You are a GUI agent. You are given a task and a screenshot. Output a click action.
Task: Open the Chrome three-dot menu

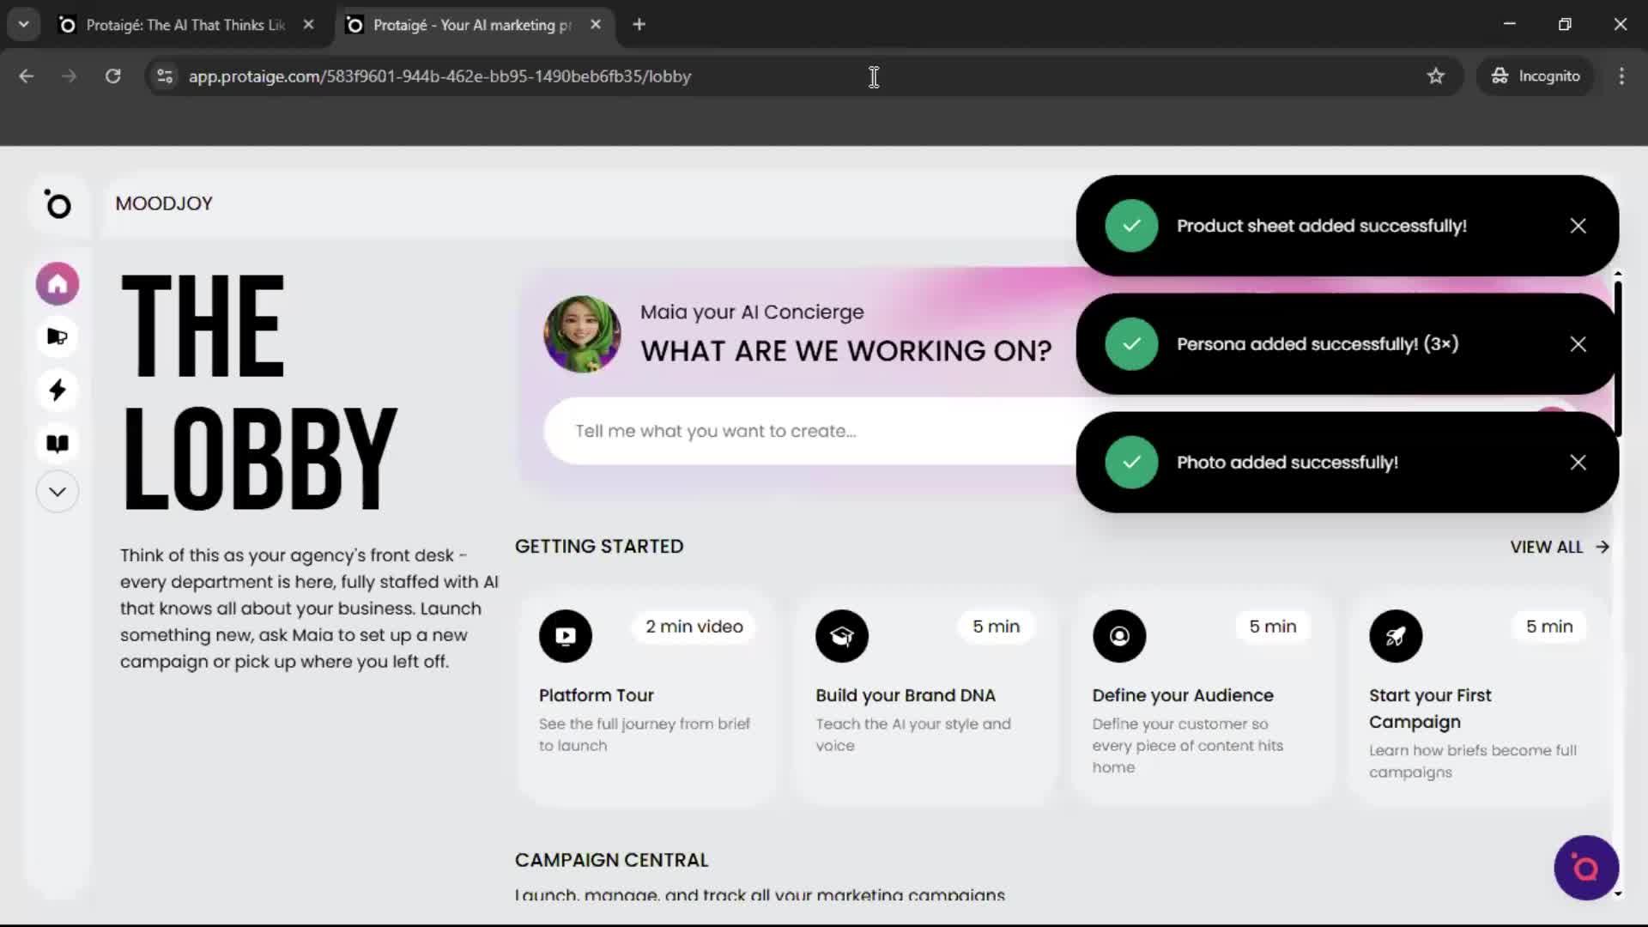tap(1621, 76)
